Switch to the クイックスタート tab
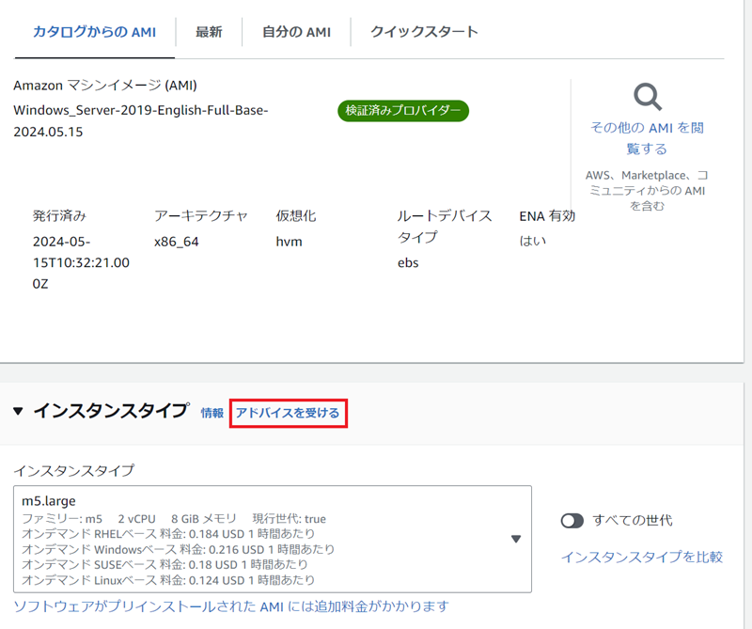752x629 pixels. pos(424,32)
